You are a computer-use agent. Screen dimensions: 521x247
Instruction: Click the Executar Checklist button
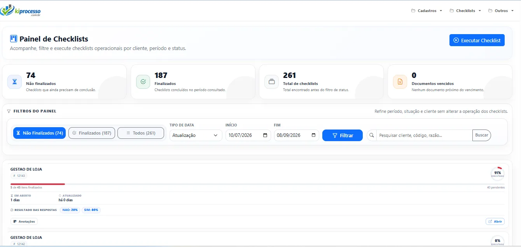[x=477, y=40]
